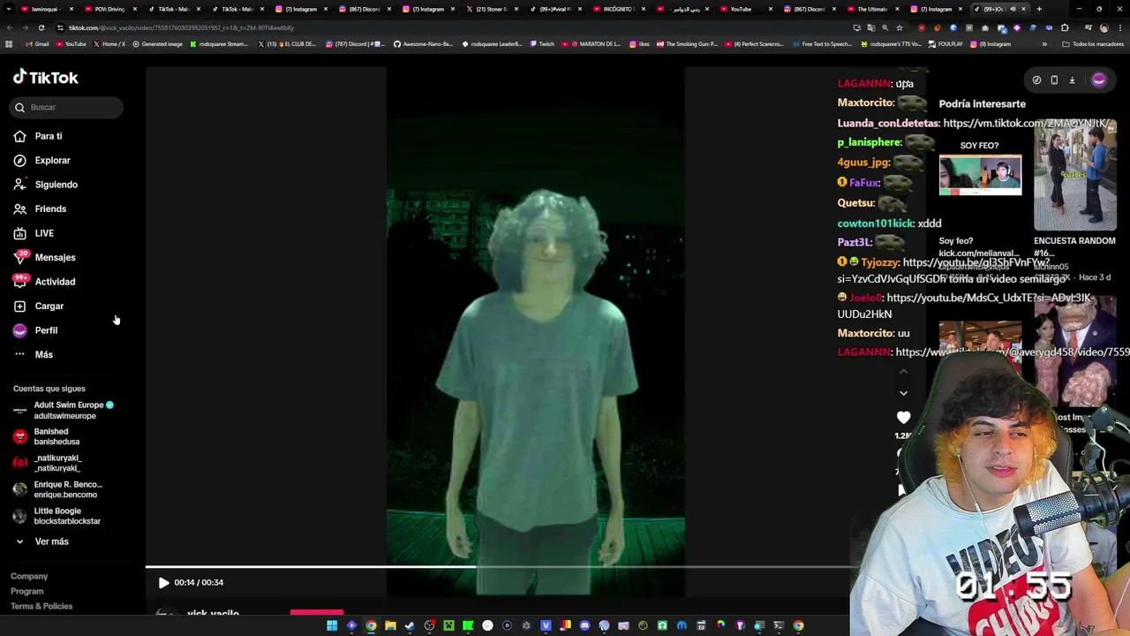Open Kick app from the taskbar
This screenshot has height=636, width=1130.
click(468, 625)
